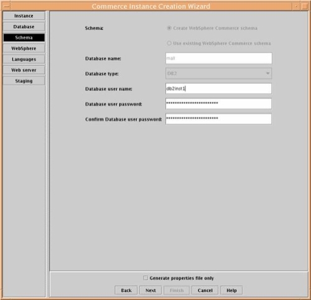Open wizard Help
The height and width of the screenshot is (300, 311).
(x=231, y=290)
